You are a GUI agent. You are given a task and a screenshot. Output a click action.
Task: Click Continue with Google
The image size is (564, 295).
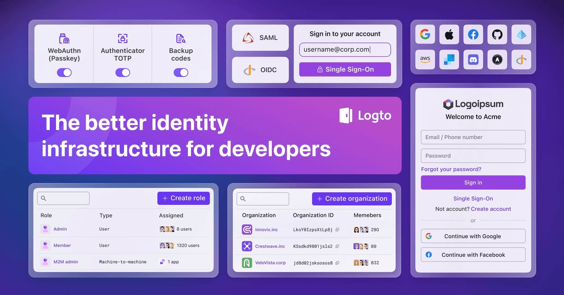[473, 236]
